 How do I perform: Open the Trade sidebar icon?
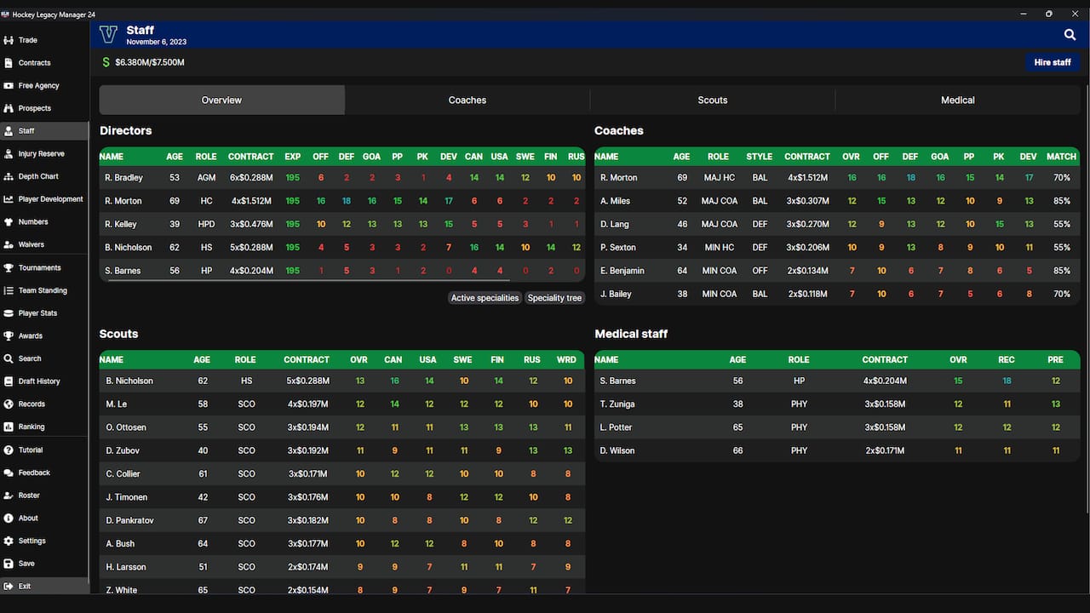tap(9, 40)
